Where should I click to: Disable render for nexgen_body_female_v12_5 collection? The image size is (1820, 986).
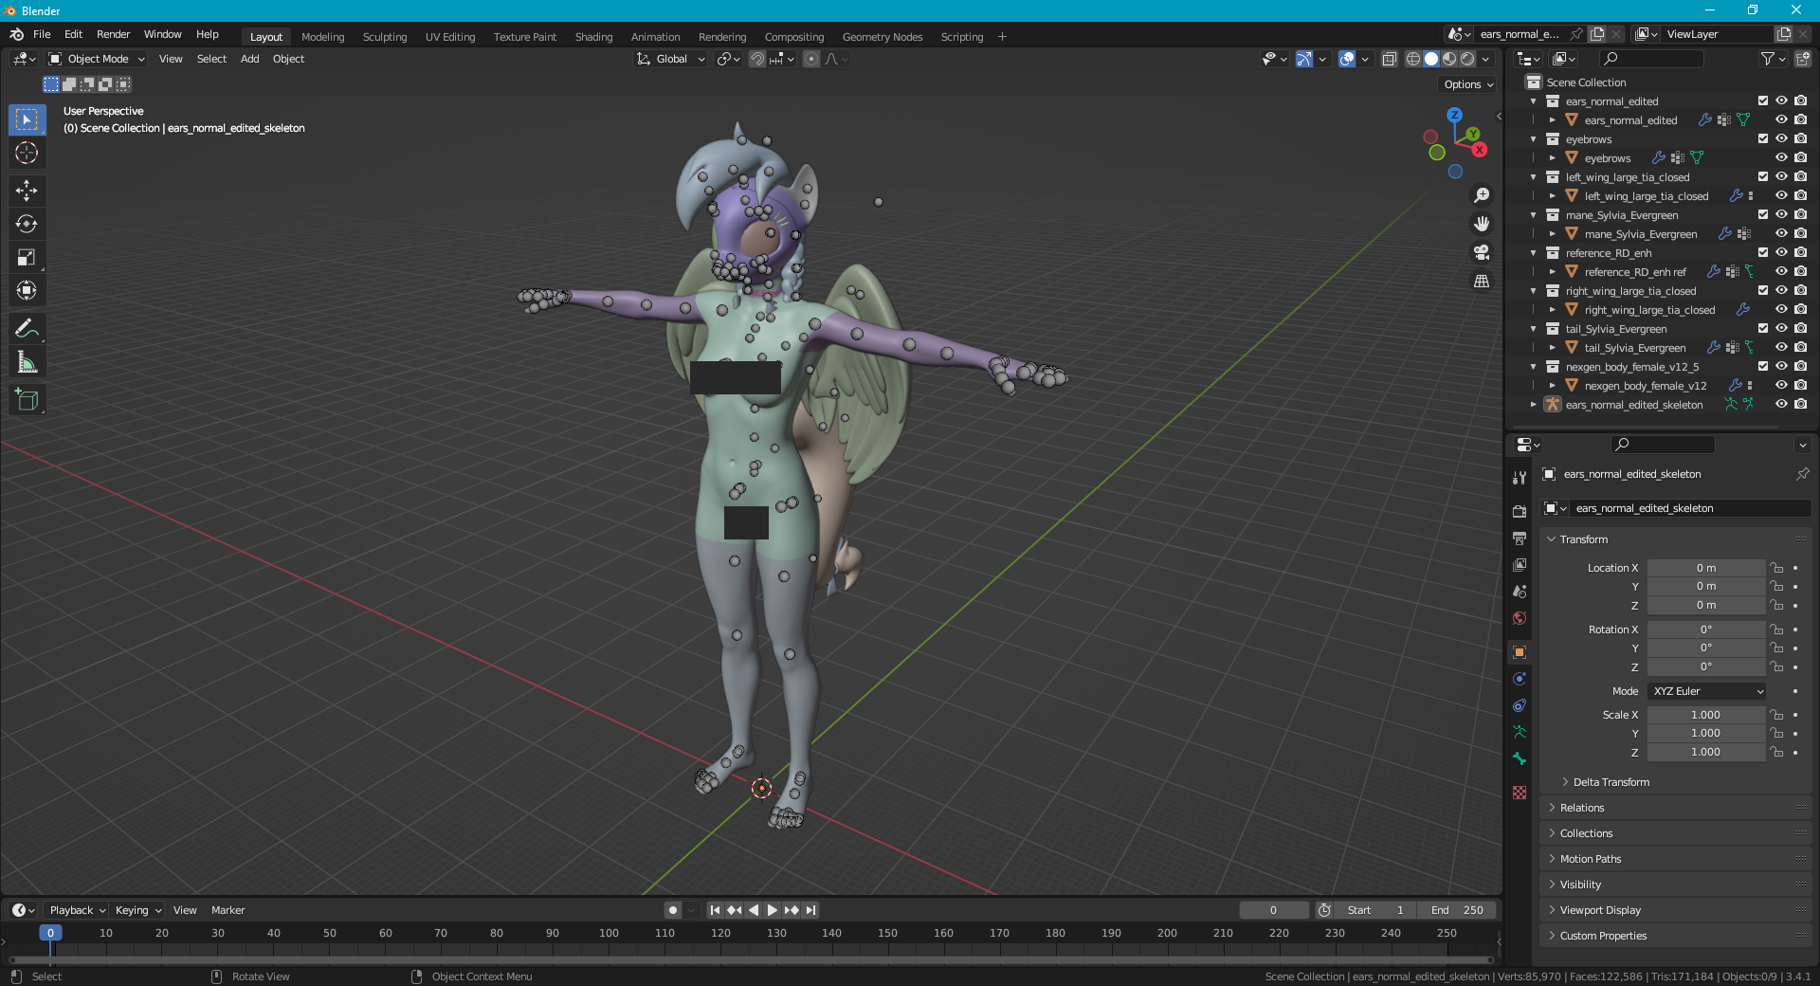[1800, 366]
